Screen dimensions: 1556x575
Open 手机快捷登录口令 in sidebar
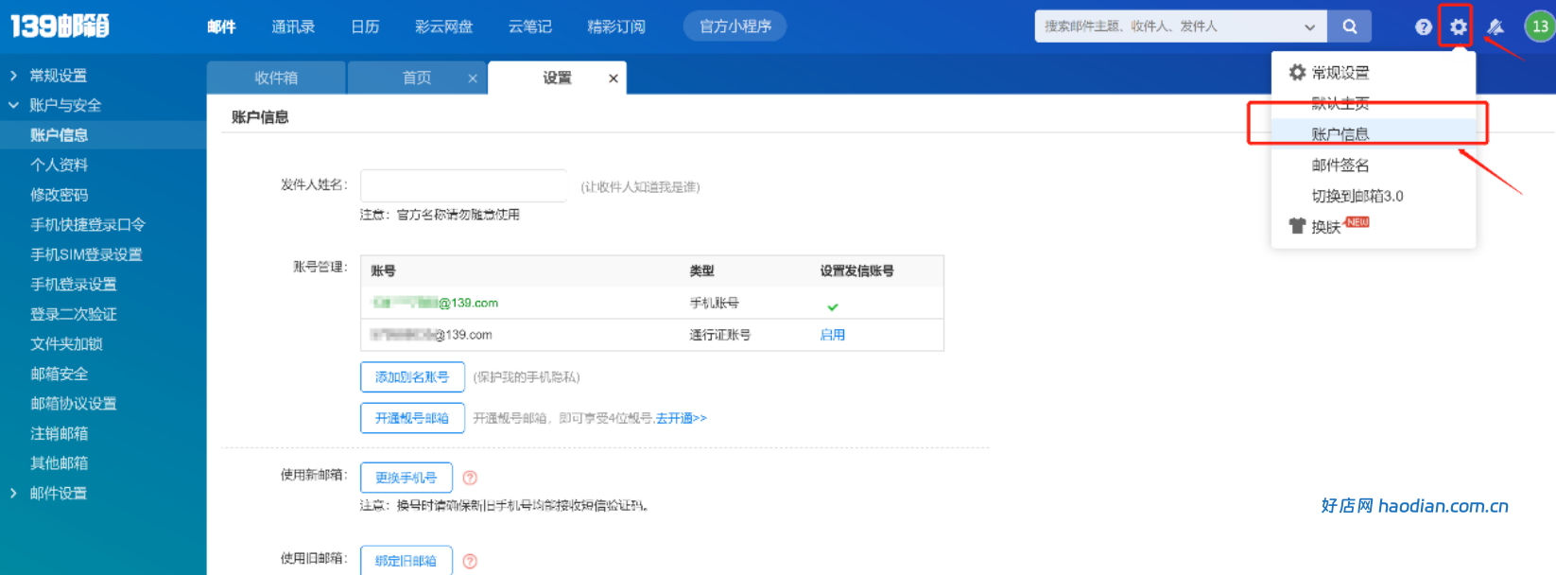(88, 224)
